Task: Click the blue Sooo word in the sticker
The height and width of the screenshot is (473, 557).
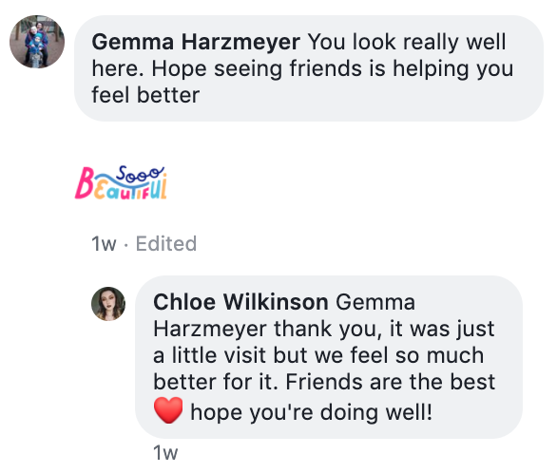Action: [x=139, y=173]
